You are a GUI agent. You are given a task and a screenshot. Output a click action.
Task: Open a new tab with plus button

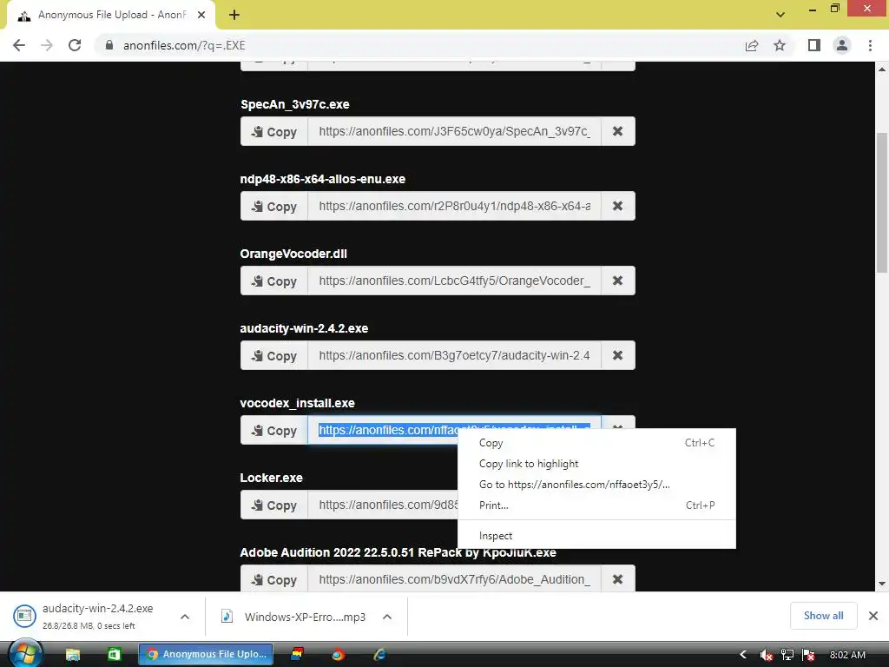(234, 15)
